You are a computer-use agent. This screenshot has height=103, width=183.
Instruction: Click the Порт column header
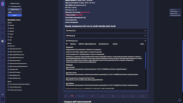(x=142, y=44)
